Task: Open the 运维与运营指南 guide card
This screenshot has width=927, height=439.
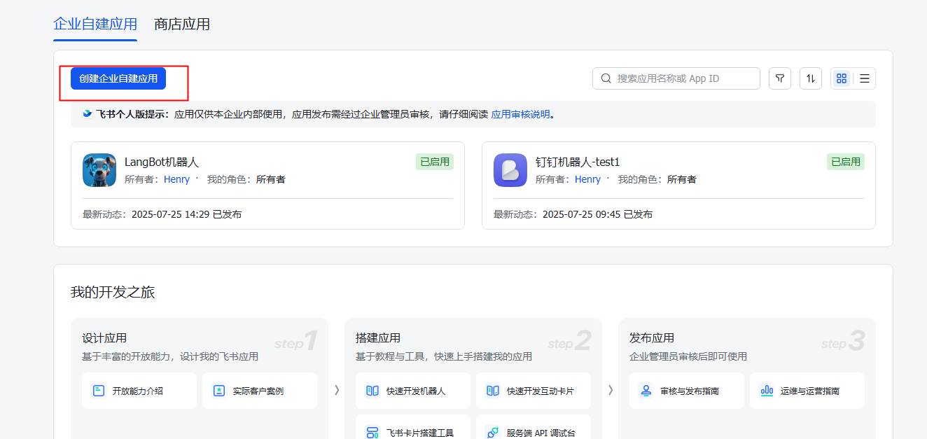Action: click(807, 391)
